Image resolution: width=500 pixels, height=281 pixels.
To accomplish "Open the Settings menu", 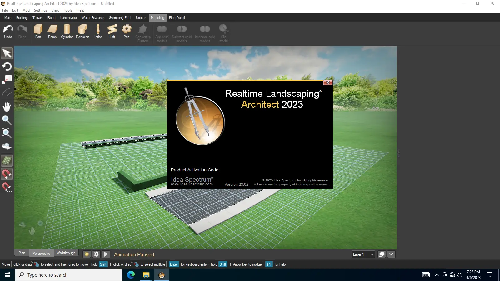I will (x=41, y=10).
